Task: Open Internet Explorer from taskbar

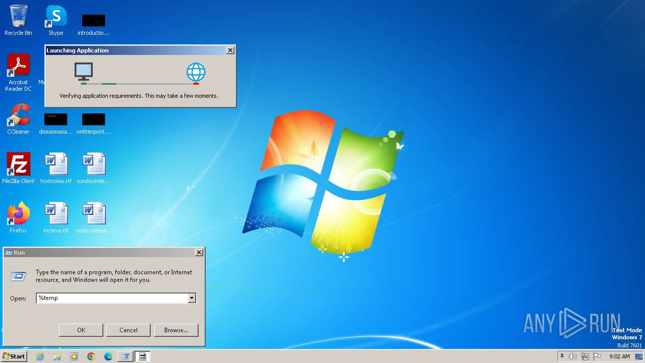Action: (x=40, y=356)
